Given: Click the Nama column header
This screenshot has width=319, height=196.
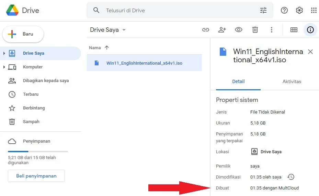Looking at the screenshot, I should click(95, 48).
